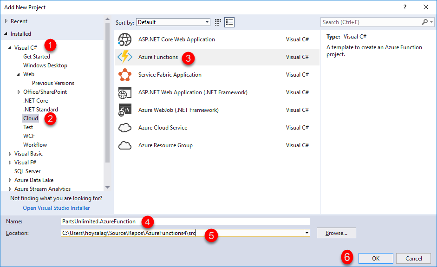The width and height of the screenshot is (437, 267).
Task: Expand the Azure Stream Analytics node
Action: click(10, 189)
